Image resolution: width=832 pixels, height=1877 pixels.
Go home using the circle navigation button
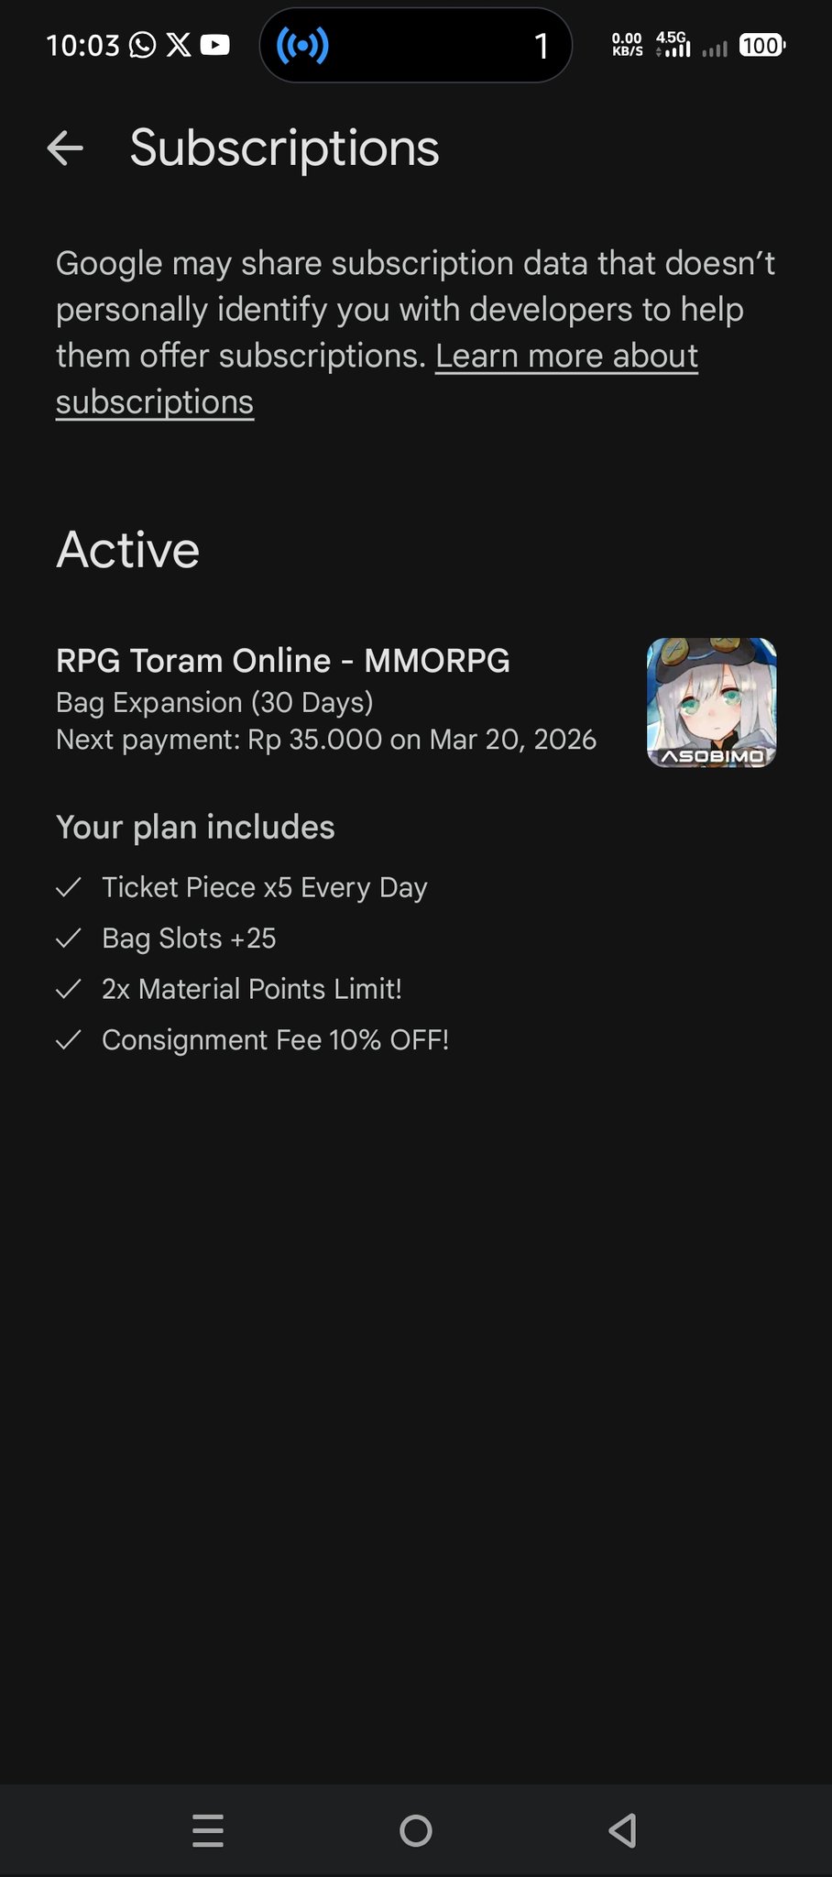[416, 1830]
